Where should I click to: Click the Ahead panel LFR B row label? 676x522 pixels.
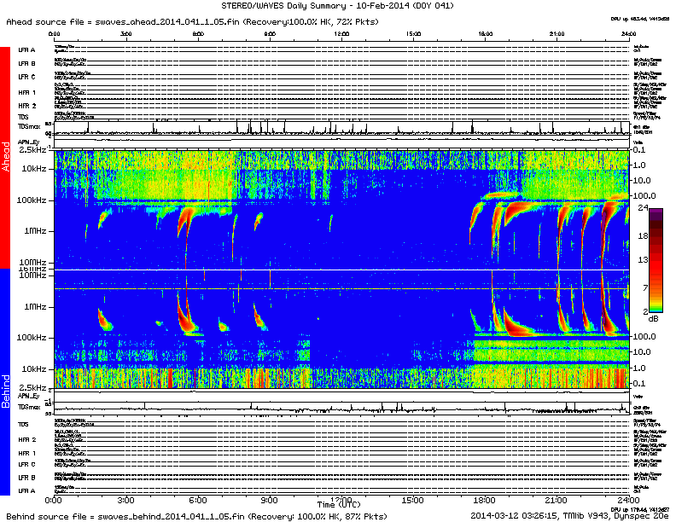(x=26, y=64)
